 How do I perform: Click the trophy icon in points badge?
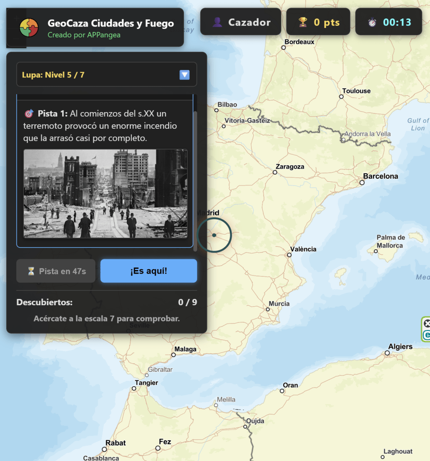(303, 22)
